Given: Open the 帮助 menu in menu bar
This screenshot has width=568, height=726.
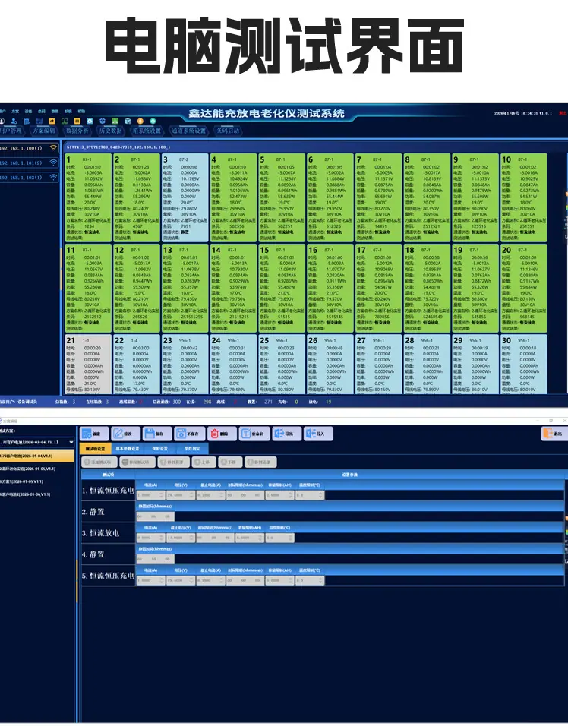Looking at the screenshot, I should (x=81, y=112).
